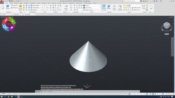
Task: Toggle the Culling selection option
Action: point(104,7)
